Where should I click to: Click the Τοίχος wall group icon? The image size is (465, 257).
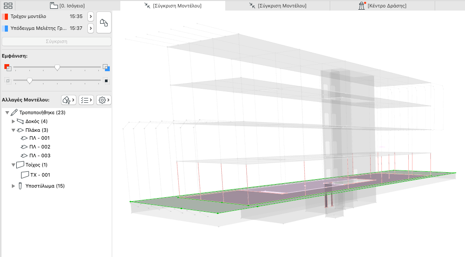point(20,165)
